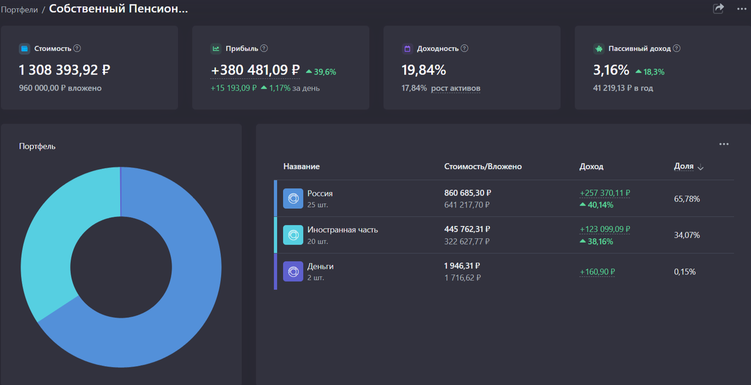Open the Деньги row name
This screenshot has height=385, width=751.
coord(320,266)
